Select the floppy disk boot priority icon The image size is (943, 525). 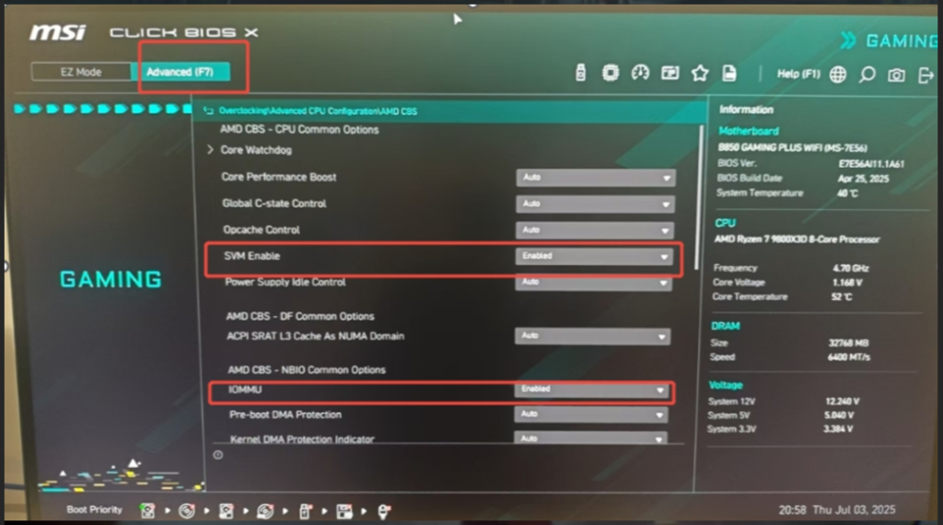point(344,511)
